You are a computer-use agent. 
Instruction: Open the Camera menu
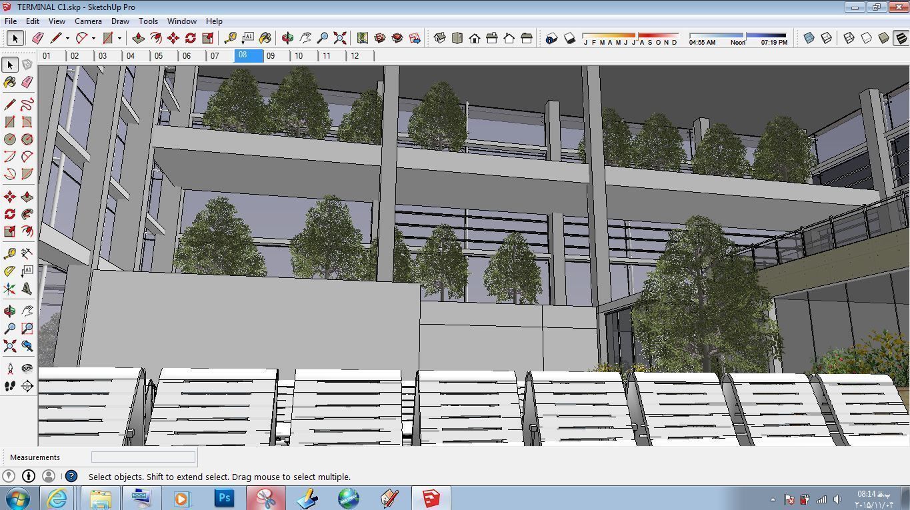(88, 21)
